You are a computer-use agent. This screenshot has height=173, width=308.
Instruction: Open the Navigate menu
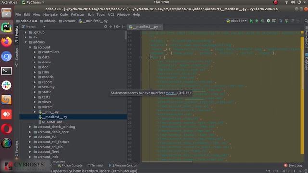pyautogui.click(x=50, y=15)
